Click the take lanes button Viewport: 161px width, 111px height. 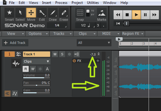point(8,94)
